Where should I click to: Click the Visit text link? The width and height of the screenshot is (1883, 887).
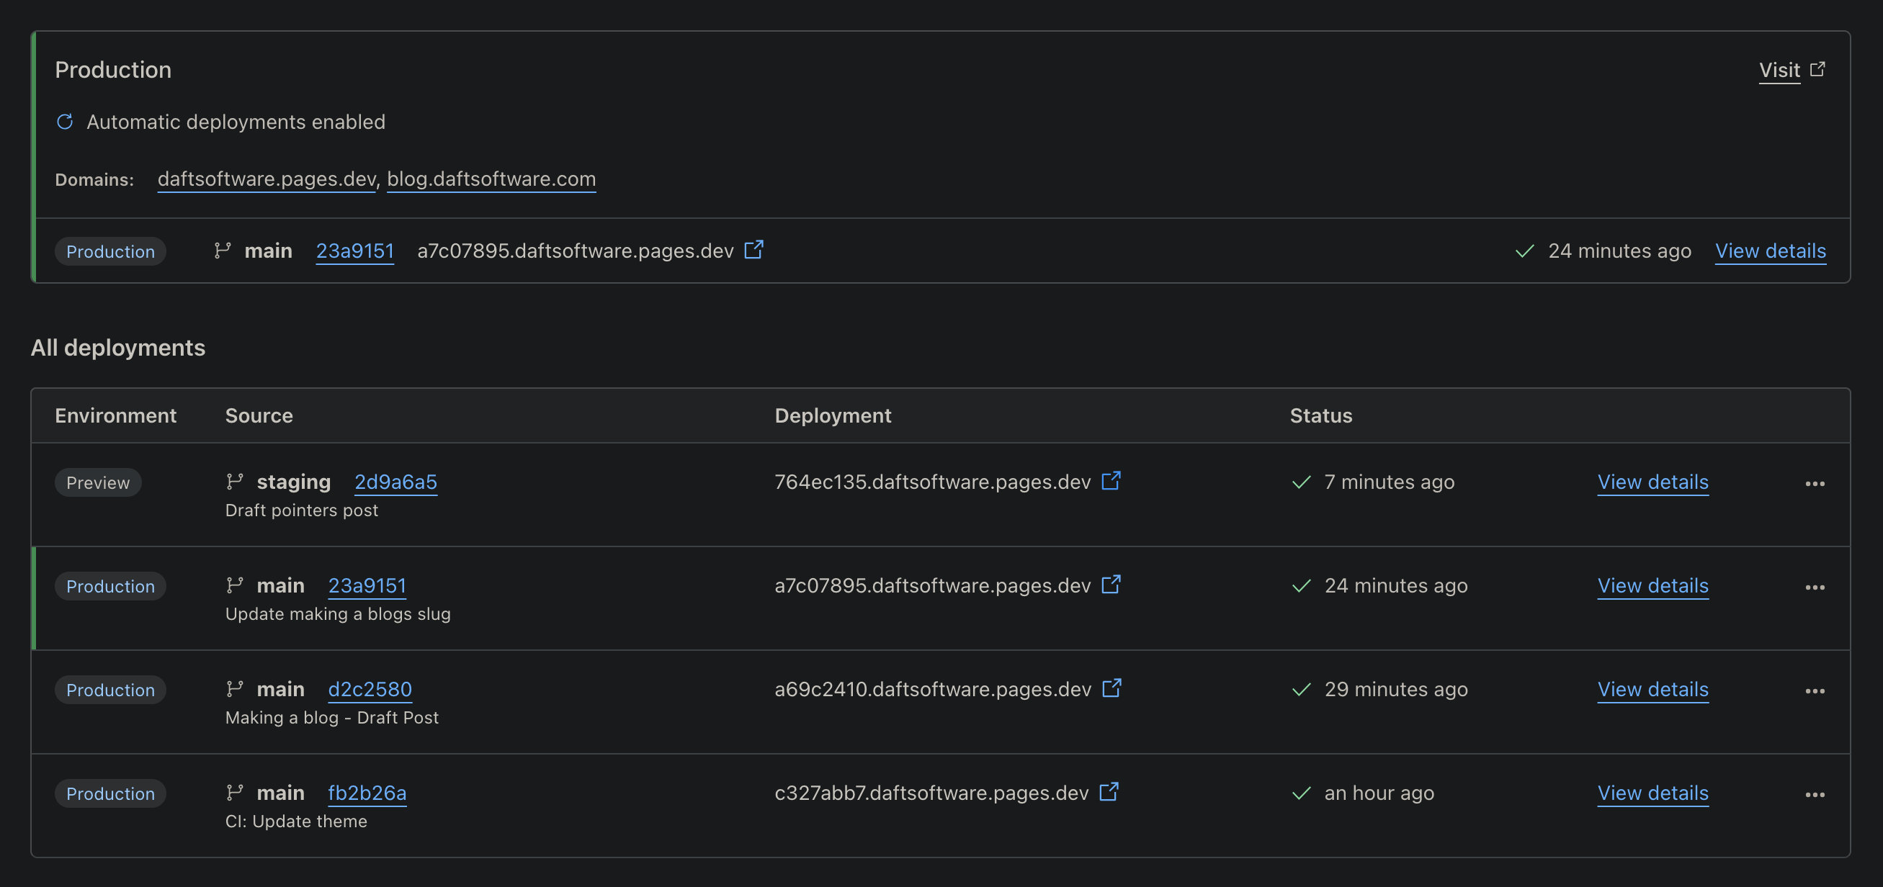click(x=1779, y=69)
